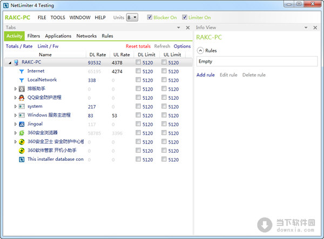Toggle the Limiter On checkbox
This screenshot has height=239, width=324.
pyautogui.click(x=185, y=17)
